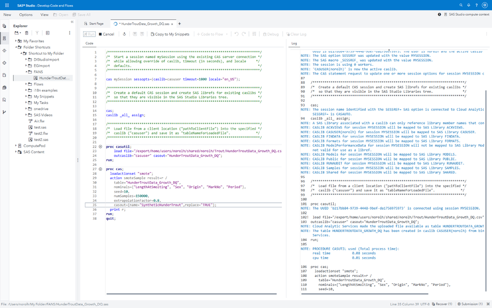The height and width of the screenshot is (308, 492).
Task: Expand the My Favorites folder
Action: [16, 41]
